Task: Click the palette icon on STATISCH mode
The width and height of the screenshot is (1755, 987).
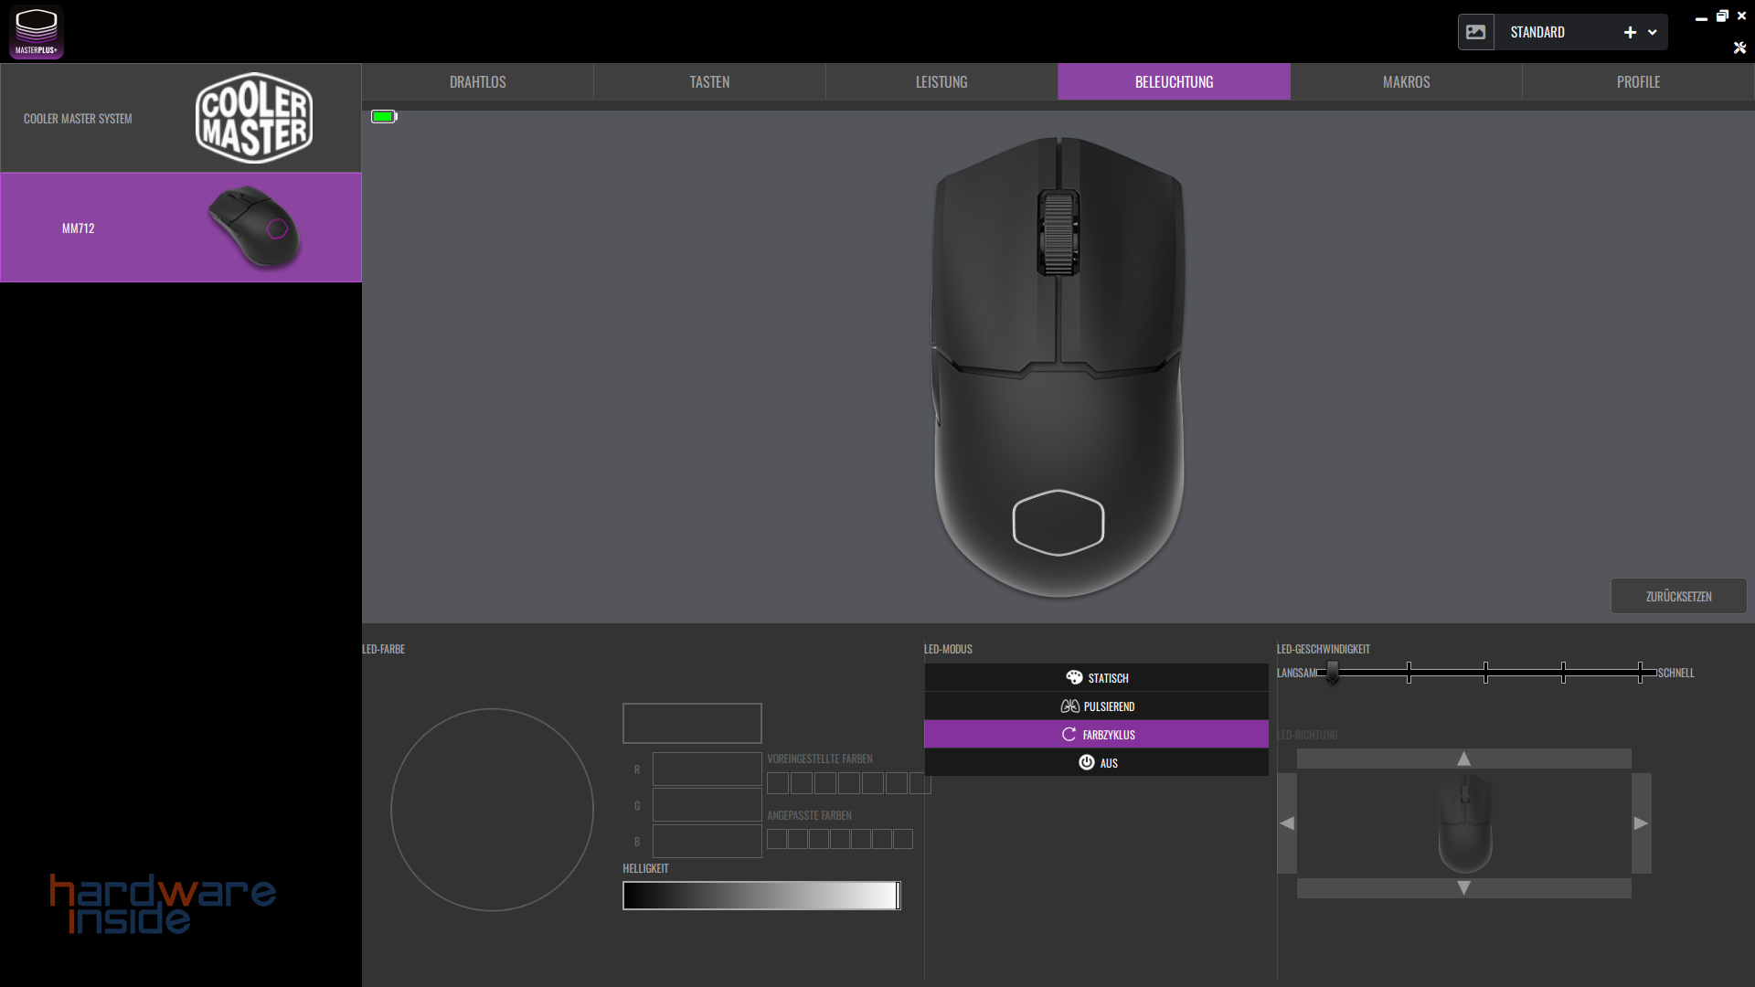Action: point(1073,677)
